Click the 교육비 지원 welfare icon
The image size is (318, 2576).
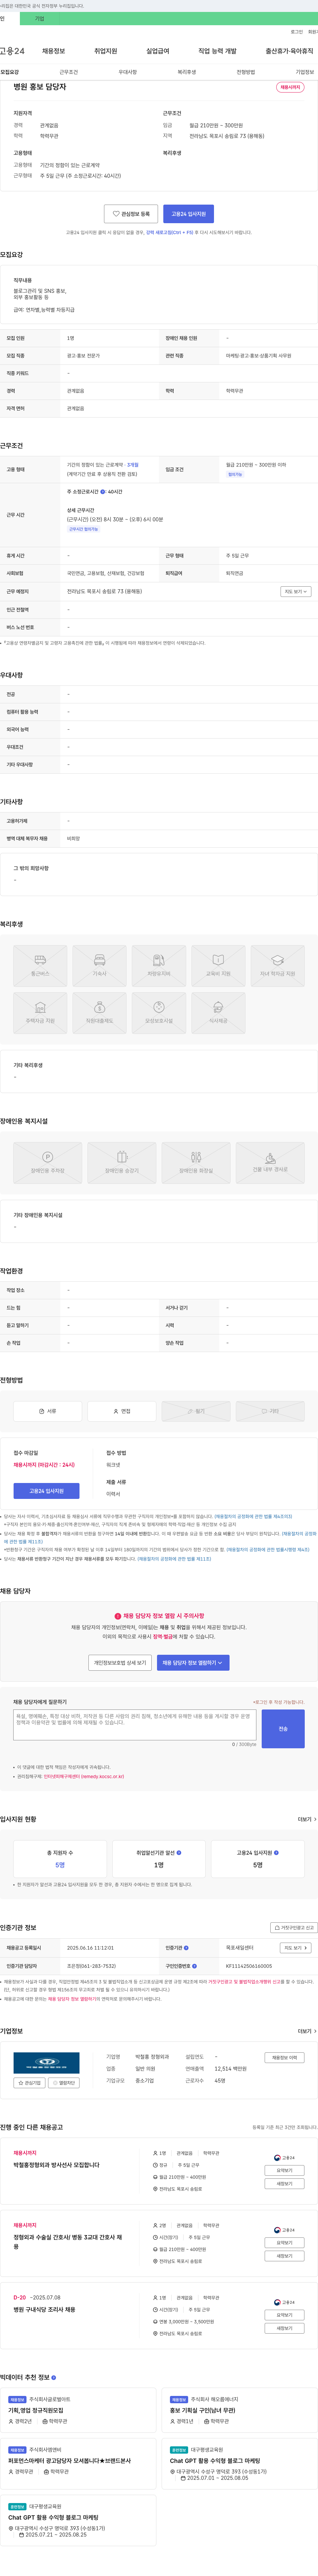point(218,966)
